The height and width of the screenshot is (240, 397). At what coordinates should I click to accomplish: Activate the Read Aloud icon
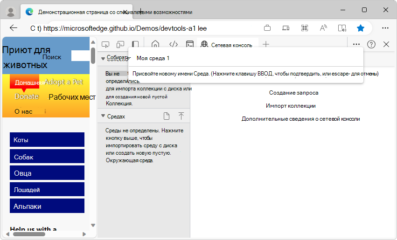coord(323,28)
